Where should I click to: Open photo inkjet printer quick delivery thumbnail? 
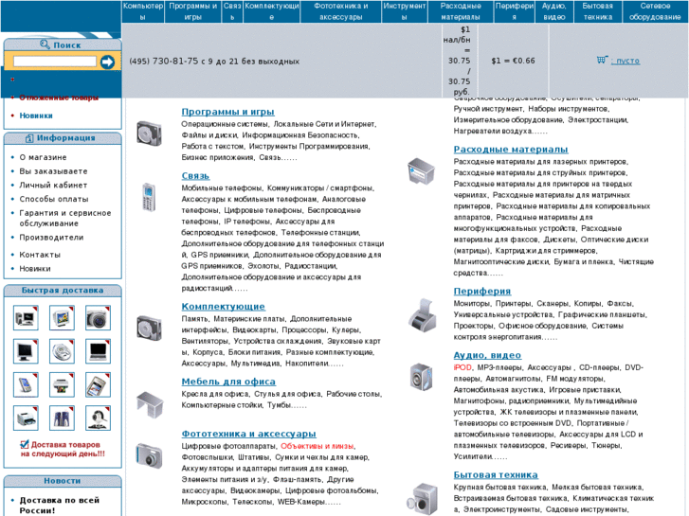tap(62, 384)
